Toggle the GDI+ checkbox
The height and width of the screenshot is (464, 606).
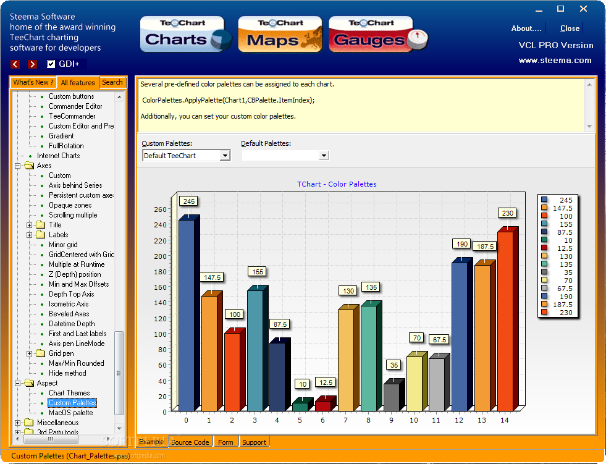[x=51, y=64]
